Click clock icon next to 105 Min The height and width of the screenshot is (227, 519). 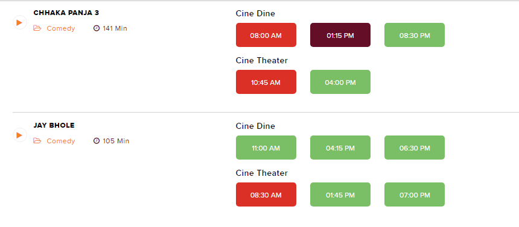[97, 141]
